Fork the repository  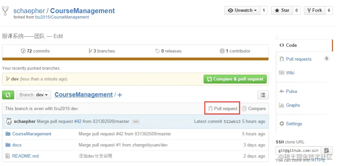[314, 10]
